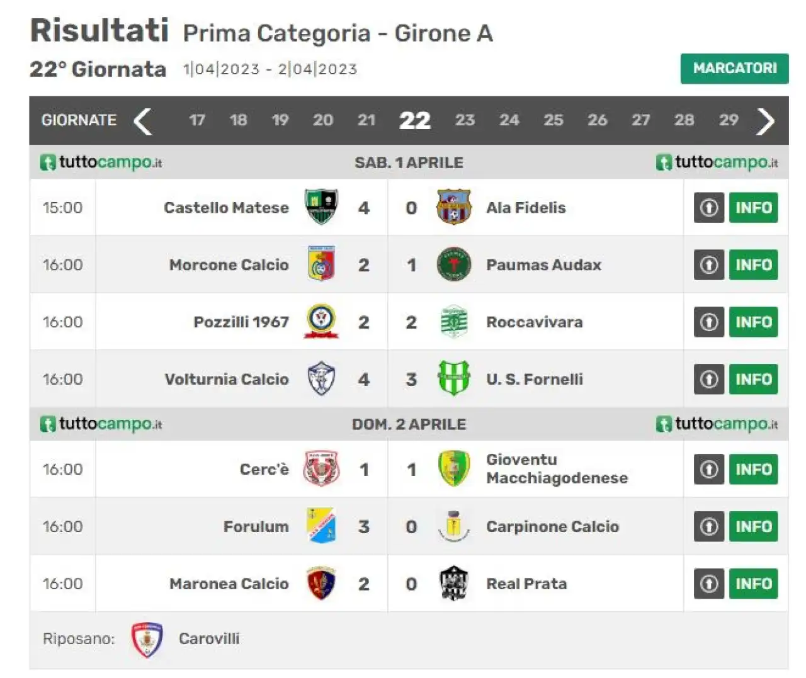Click the round gray icon next to the Pozzilli 1967 INFO button

[709, 322]
